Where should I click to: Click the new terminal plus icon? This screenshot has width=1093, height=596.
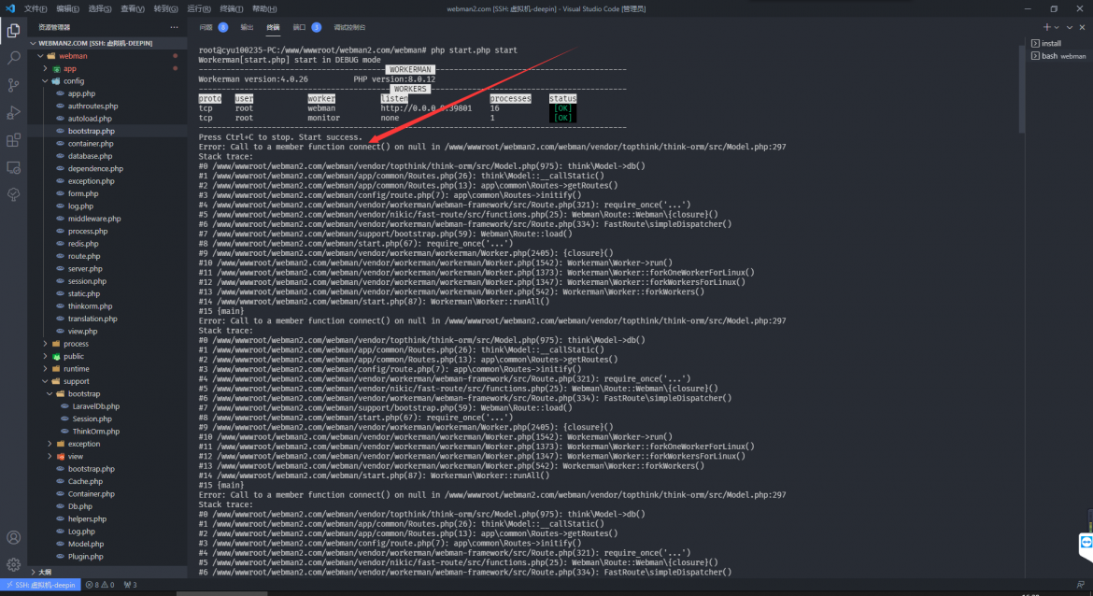click(1046, 27)
